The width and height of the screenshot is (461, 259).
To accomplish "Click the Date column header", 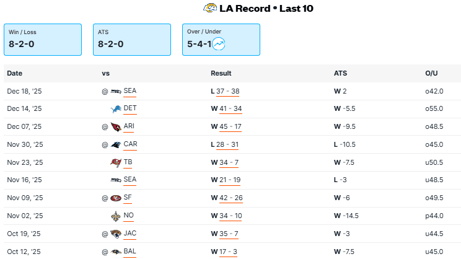I will point(14,73).
